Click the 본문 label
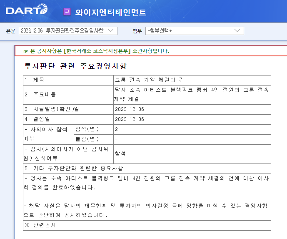 (x=10, y=31)
